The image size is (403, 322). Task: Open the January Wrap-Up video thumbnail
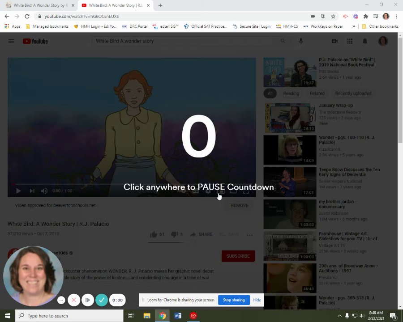click(x=290, y=118)
